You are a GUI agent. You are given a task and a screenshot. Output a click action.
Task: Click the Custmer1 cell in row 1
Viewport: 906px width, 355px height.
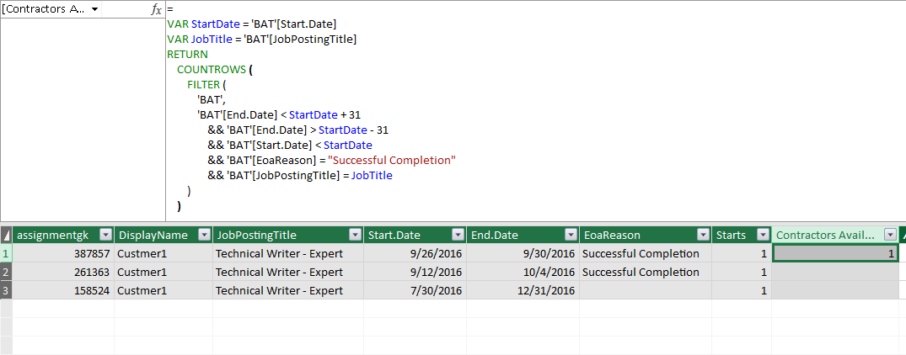(x=164, y=253)
